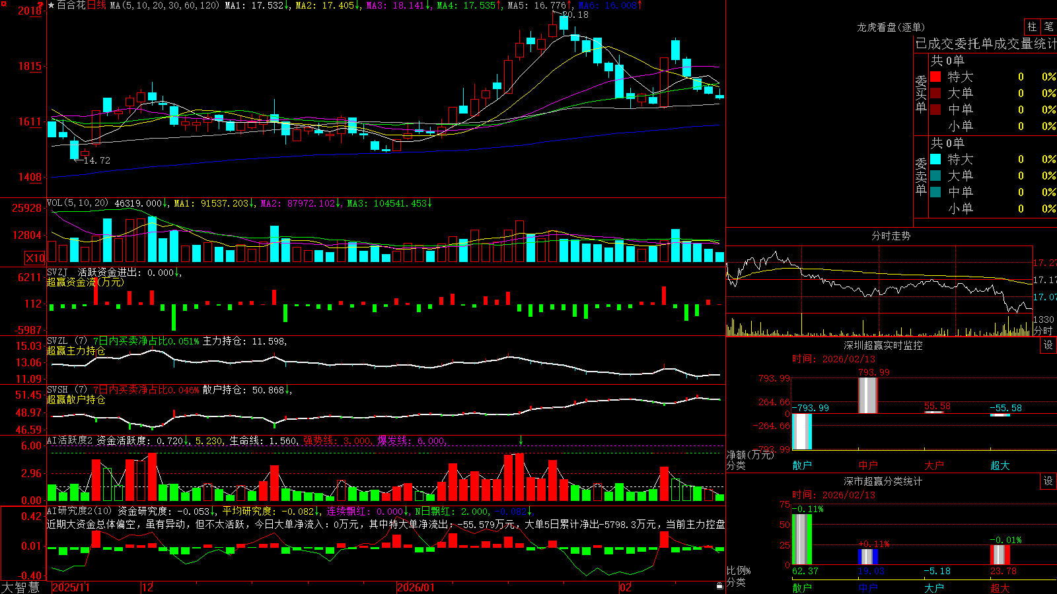Image resolution: width=1057 pixels, height=594 pixels.
Task: Click the 深圳超赢实时监控 panel title
Action: (883, 345)
